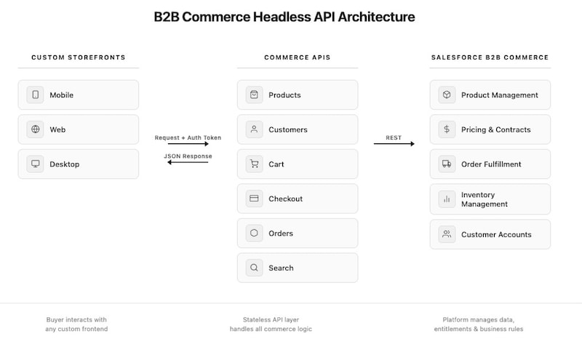The image size is (582, 347).
Task: Click the Inventory Management bar chart icon
Action: [x=447, y=199]
